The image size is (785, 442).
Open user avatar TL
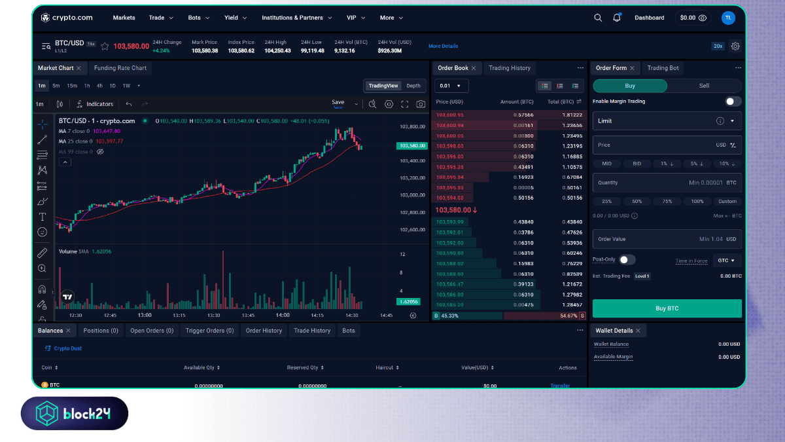point(728,18)
